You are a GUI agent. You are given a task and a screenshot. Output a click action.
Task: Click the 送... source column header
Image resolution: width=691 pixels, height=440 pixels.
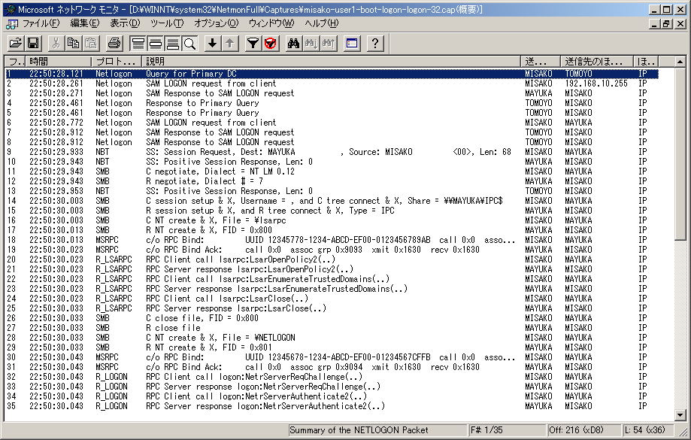[x=541, y=61]
